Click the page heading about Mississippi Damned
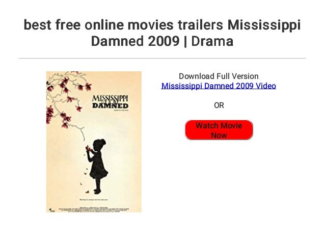 (x=163, y=33)
